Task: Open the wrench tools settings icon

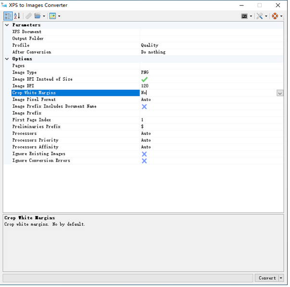Action: tap(260, 16)
